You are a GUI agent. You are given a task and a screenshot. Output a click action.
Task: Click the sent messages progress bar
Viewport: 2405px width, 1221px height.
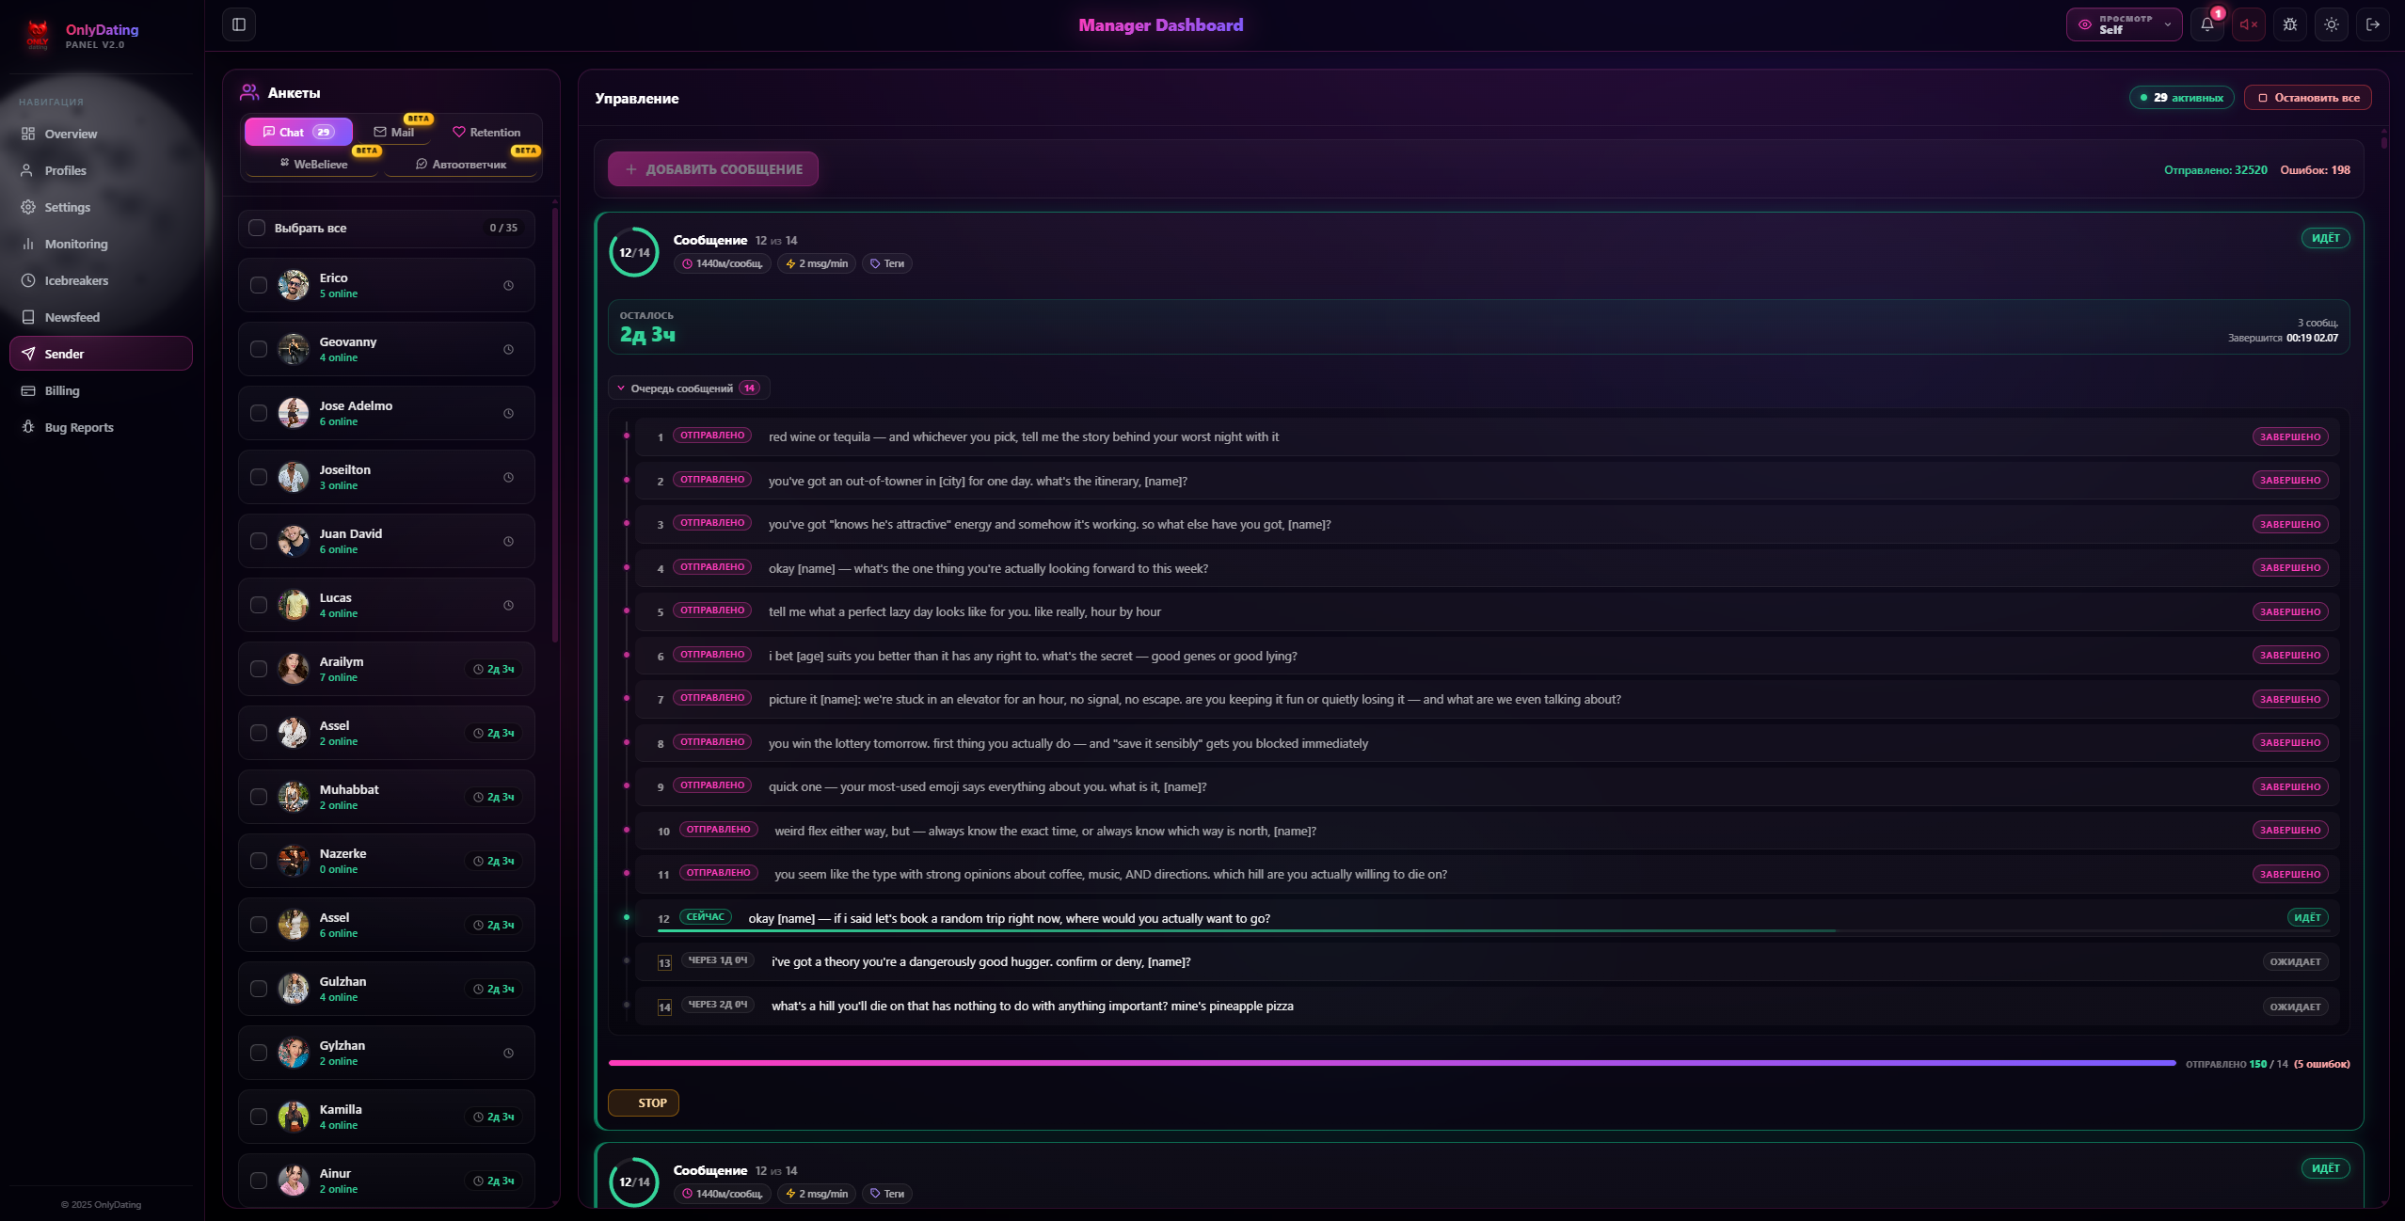pyautogui.click(x=1392, y=1063)
